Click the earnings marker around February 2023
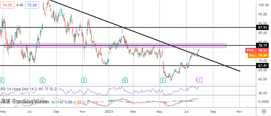271x116 pixels. click(124, 79)
